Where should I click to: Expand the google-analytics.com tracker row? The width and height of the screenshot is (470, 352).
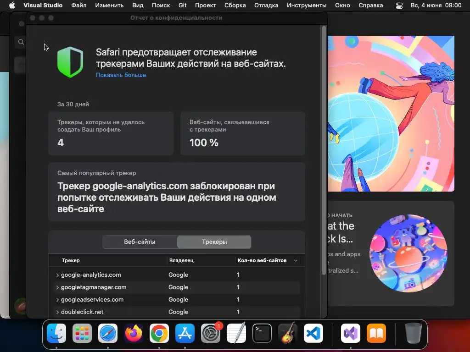[x=57, y=275]
